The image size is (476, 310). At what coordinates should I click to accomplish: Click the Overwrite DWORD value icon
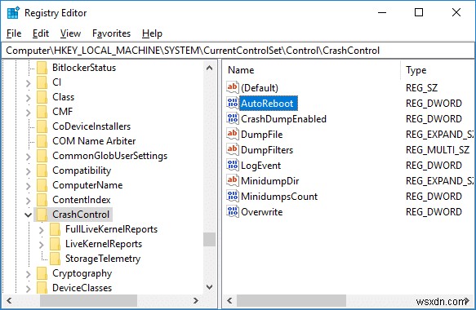(x=233, y=211)
